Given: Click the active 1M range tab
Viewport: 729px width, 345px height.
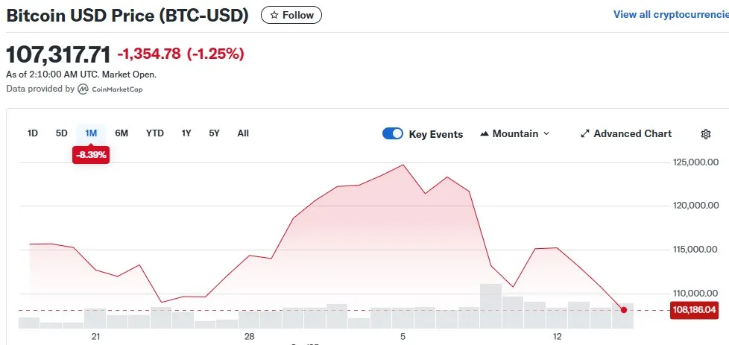Looking at the screenshot, I should [91, 133].
